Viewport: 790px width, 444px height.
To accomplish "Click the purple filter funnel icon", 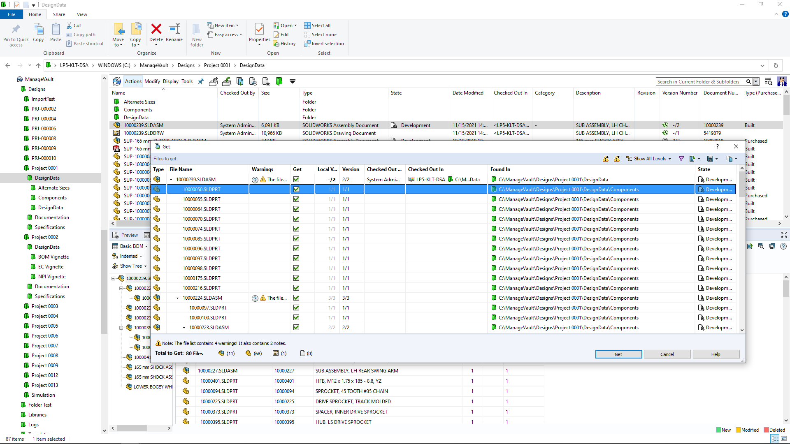I will pos(681,159).
